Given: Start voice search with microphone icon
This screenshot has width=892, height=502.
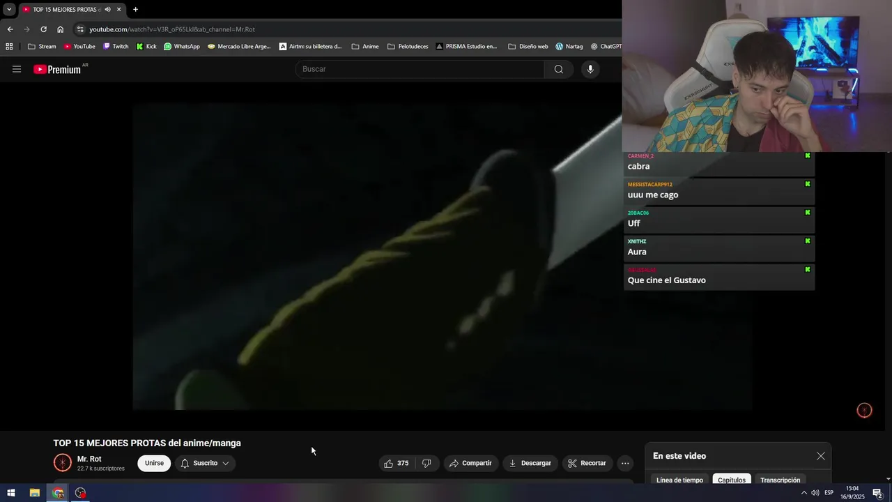Looking at the screenshot, I should pos(590,69).
